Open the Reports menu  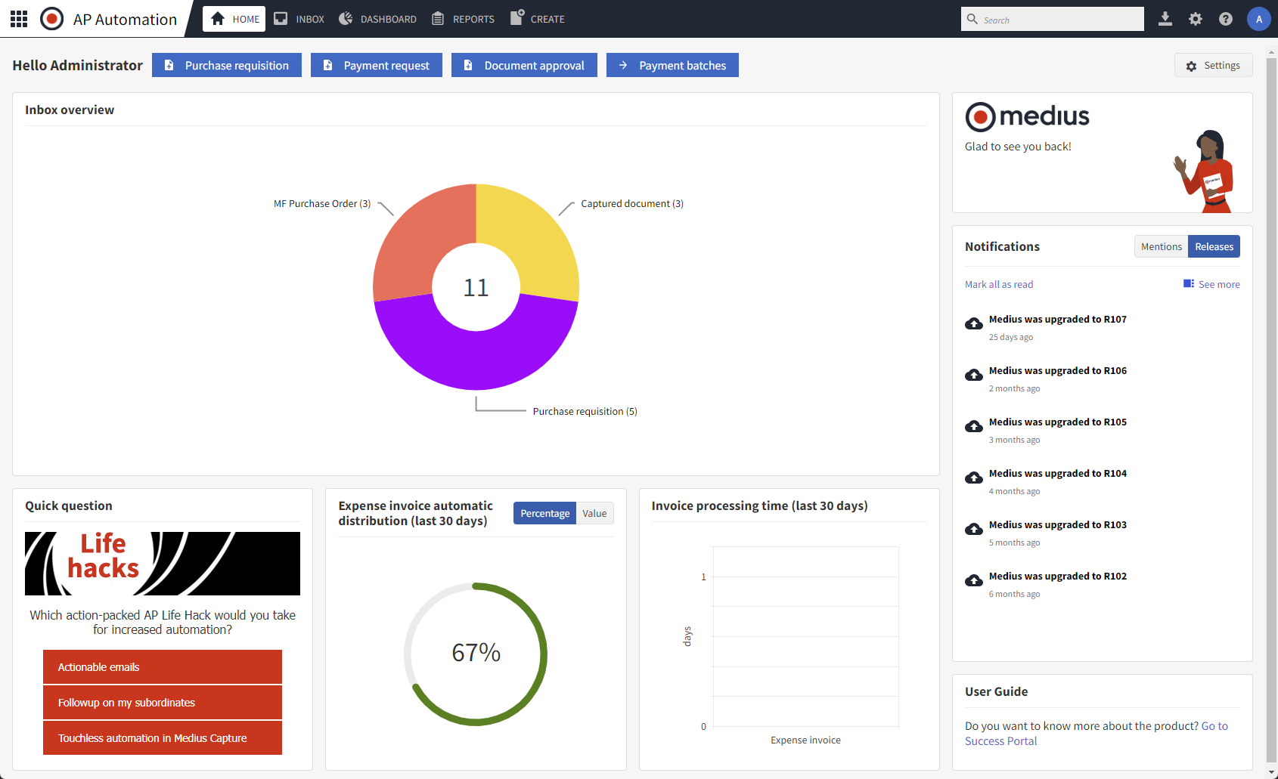click(463, 19)
